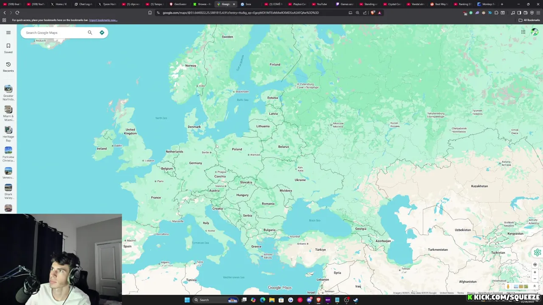Viewport: 543px width, 305px height.
Task: Click the United Kingdom label
Action: click(130, 131)
